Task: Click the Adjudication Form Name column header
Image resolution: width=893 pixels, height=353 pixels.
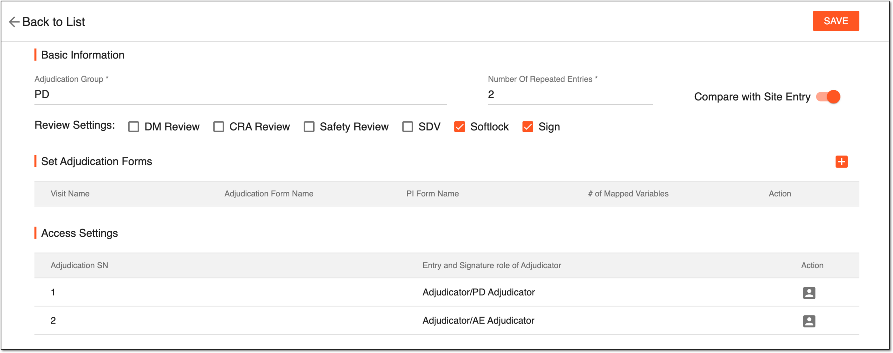Action: click(x=269, y=194)
